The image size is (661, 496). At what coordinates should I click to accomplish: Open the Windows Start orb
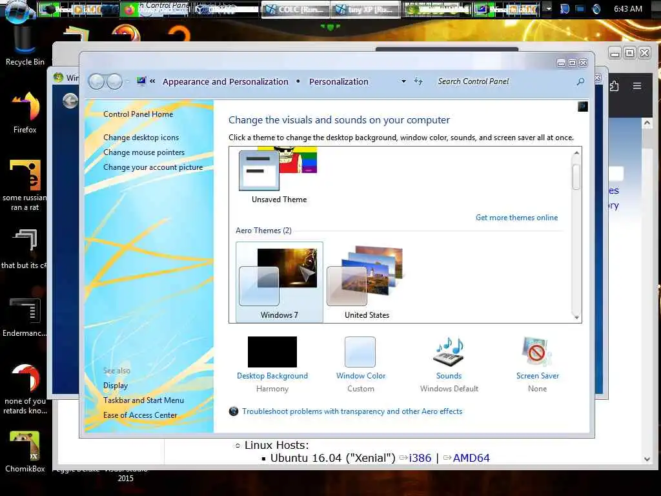coord(19,11)
